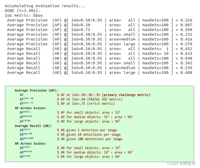Click '% AP at IoU=.75 (strict metric)'
Image resolution: width=200 pixels, height=168 pixels.
(x=86, y=104)
